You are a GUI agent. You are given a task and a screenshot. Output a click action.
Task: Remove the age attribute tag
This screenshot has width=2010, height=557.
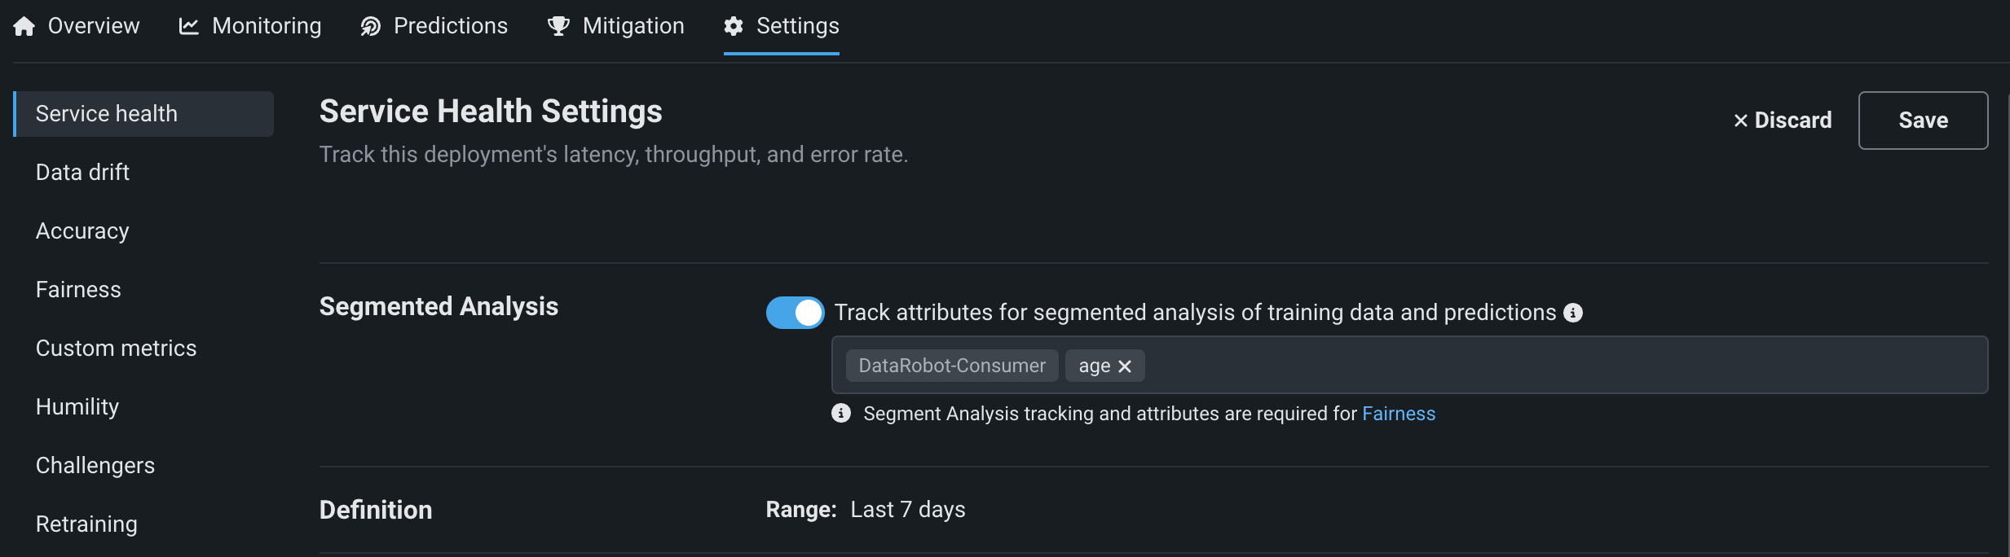pos(1125,366)
